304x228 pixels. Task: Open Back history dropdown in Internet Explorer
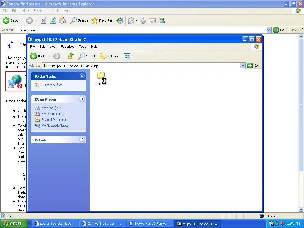[21, 20]
